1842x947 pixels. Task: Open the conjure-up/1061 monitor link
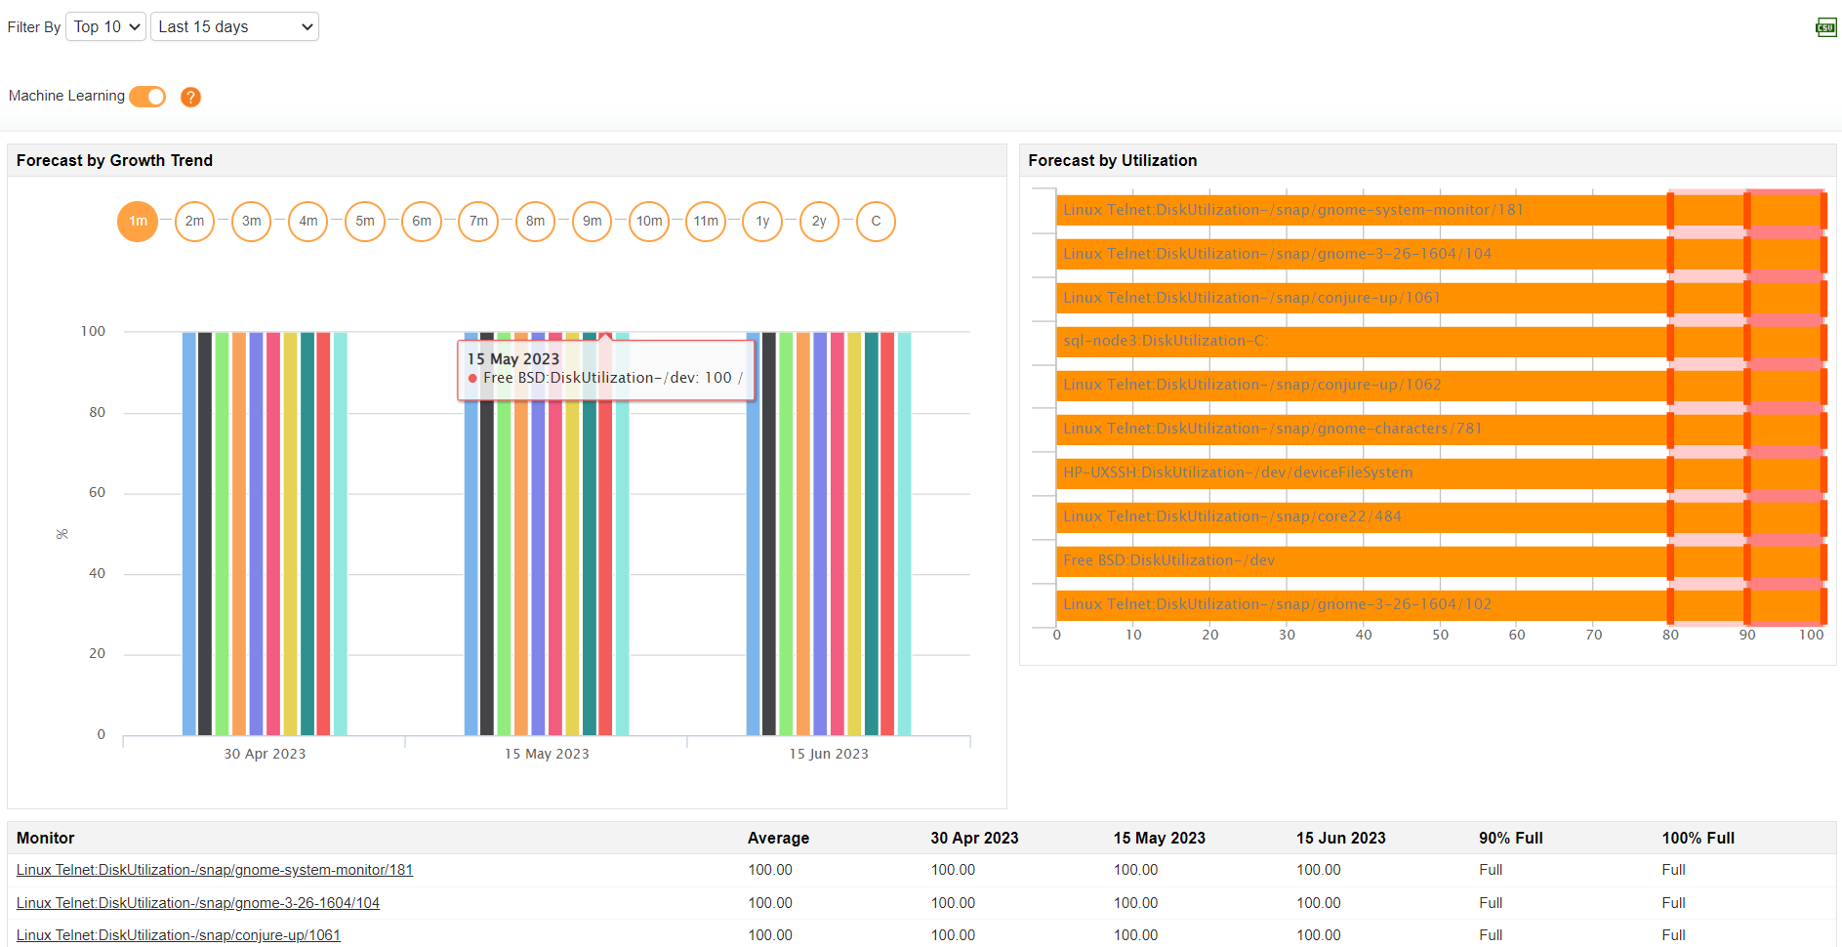179,934
